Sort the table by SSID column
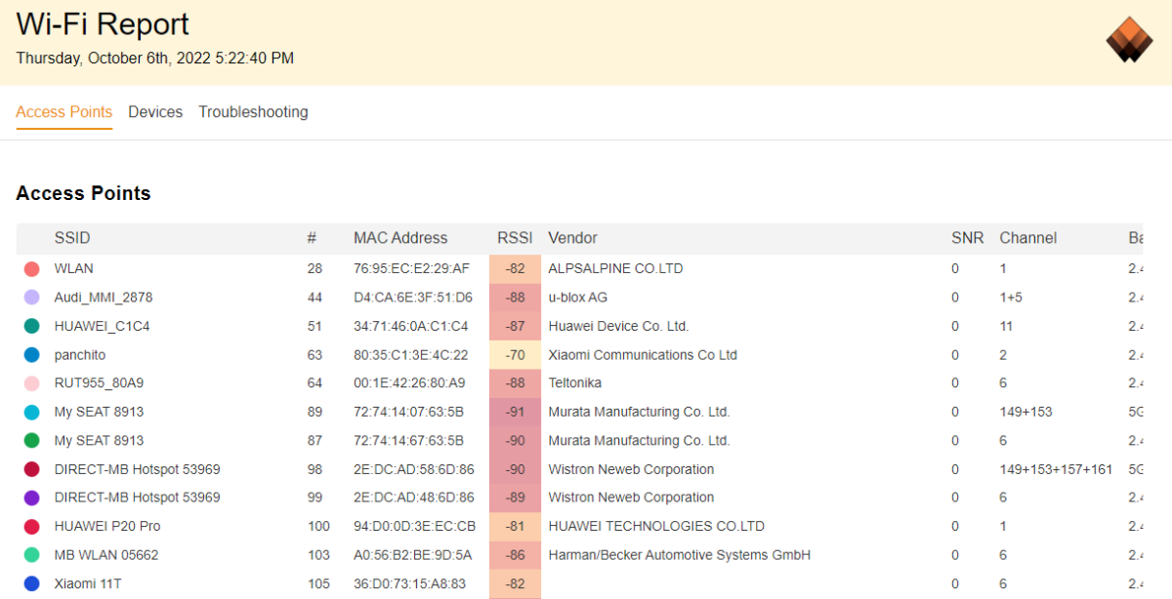Viewport: 1172px width, 599px height. click(x=71, y=238)
